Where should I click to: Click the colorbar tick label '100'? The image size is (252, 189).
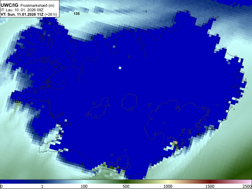pos(84,186)
